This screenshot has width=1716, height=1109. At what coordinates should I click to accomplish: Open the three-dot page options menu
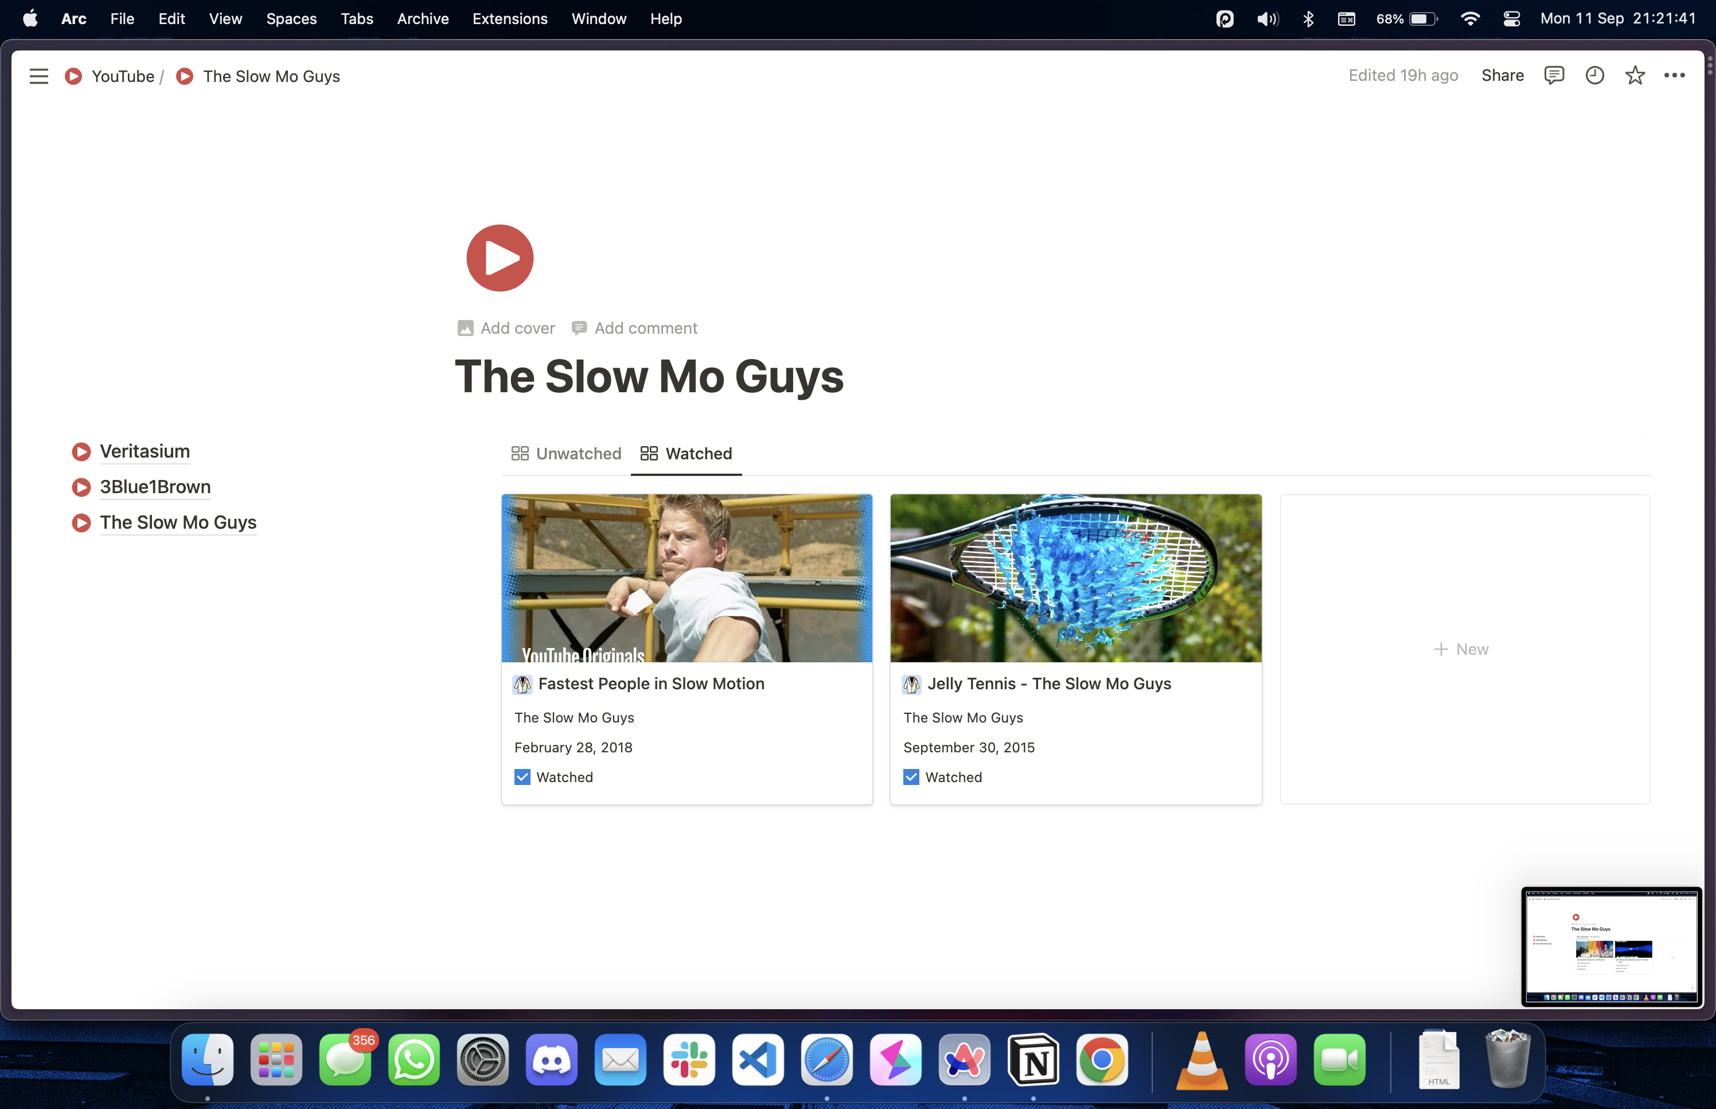(1674, 75)
